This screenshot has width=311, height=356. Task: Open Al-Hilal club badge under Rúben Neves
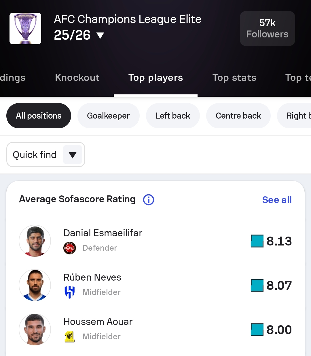pyautogui.click(x=70, y=292)
